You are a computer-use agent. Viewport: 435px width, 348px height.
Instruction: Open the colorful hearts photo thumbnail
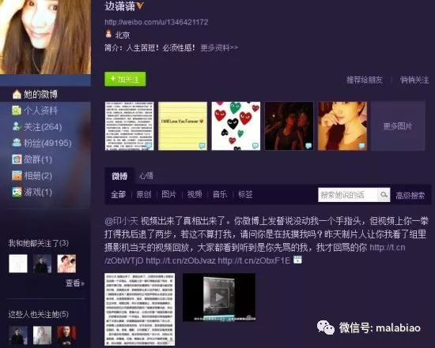(x=236, y=126)
